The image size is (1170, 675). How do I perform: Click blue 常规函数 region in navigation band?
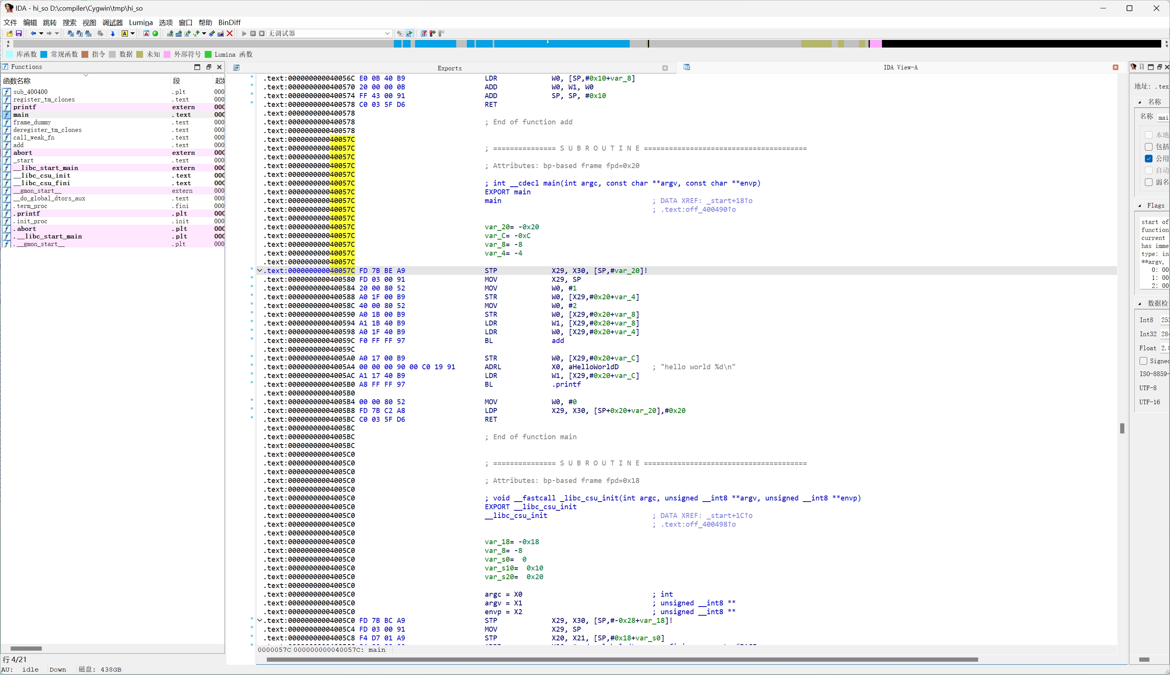pyautogui.click(x=561, y=44)
